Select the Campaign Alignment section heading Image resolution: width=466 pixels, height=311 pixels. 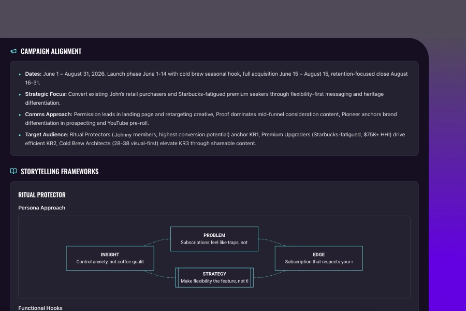point(51,51)
